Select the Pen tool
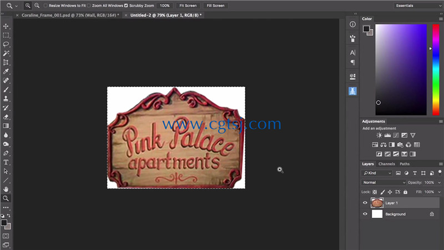 6,153
